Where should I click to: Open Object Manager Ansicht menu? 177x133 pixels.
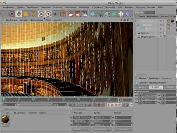[x=164, y=16]
